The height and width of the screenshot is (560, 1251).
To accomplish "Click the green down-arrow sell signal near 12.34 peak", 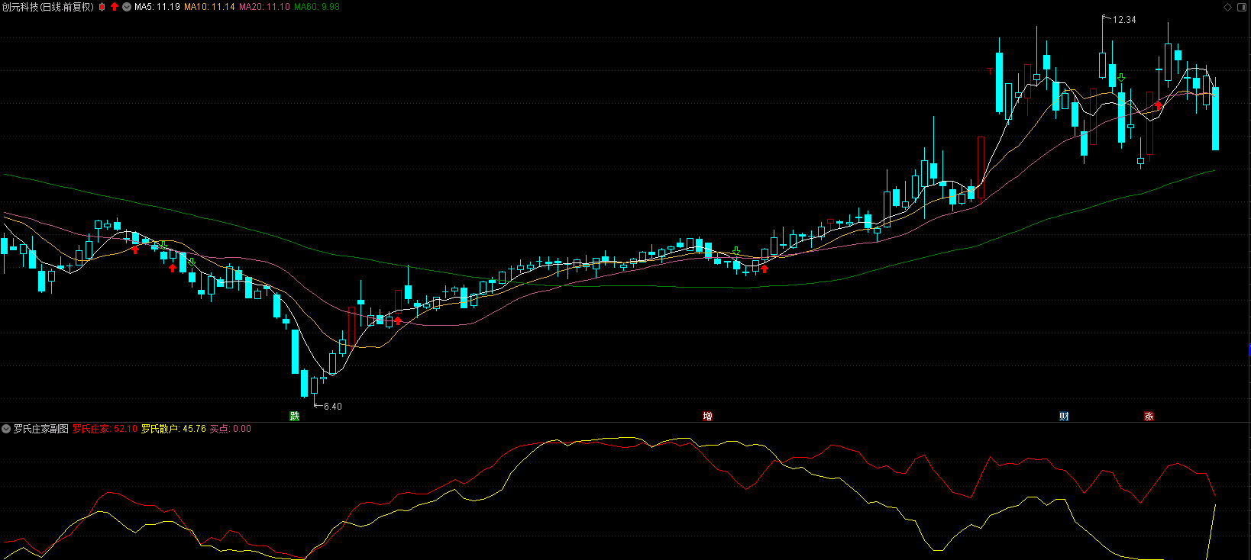I will tap(1121, 78).
